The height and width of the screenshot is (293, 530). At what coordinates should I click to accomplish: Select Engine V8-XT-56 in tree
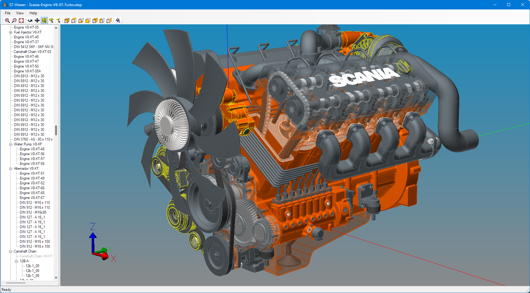[x=32, y=154]
